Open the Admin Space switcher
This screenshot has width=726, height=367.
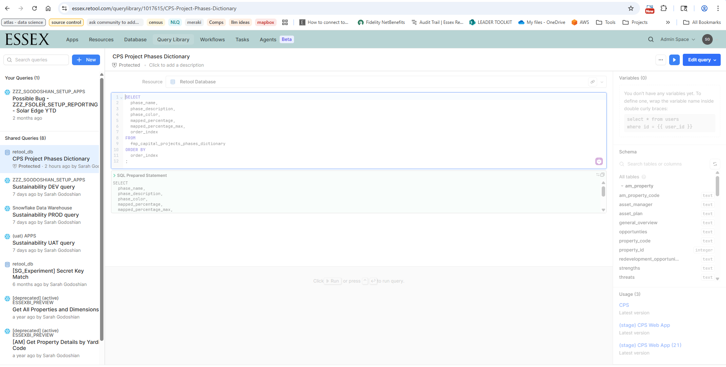677,39
